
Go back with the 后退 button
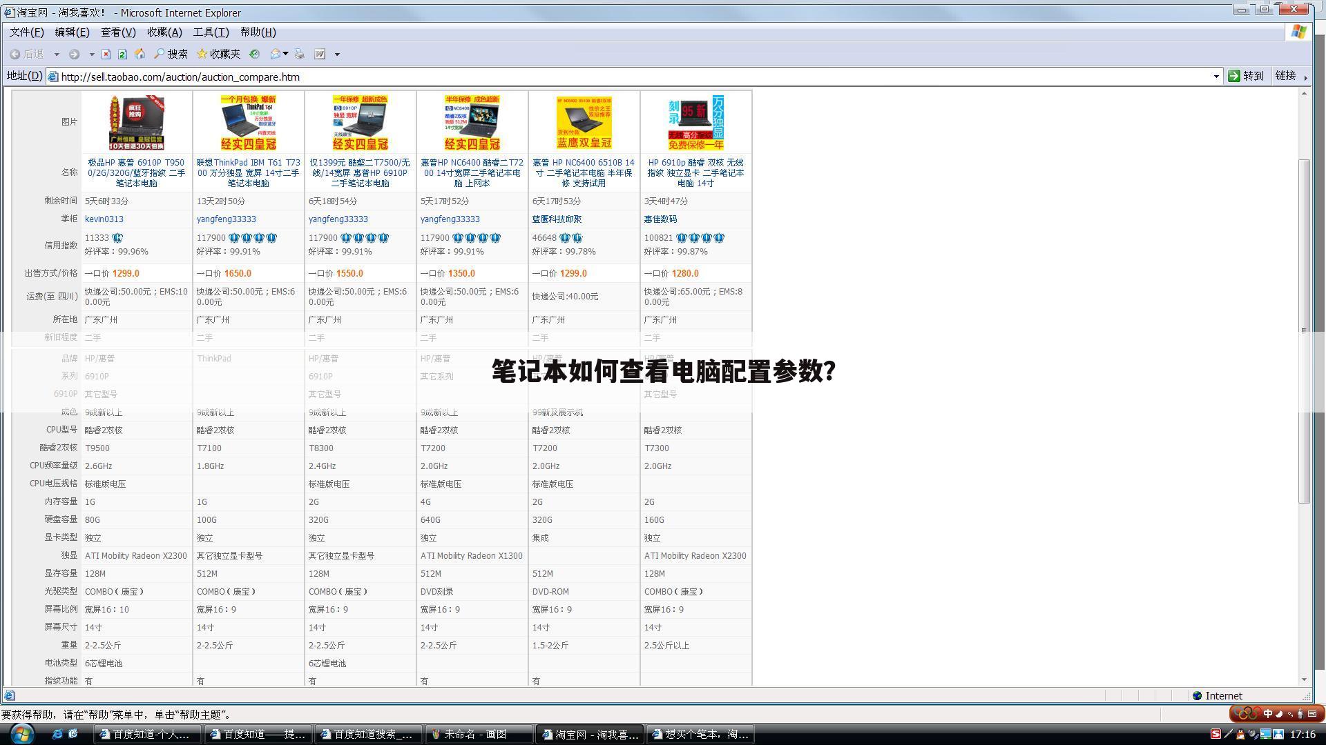(x=26, y=54)
